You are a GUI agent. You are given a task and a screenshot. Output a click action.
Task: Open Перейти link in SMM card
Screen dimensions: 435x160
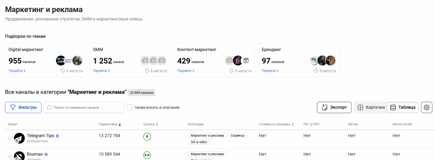coord(101,71)
